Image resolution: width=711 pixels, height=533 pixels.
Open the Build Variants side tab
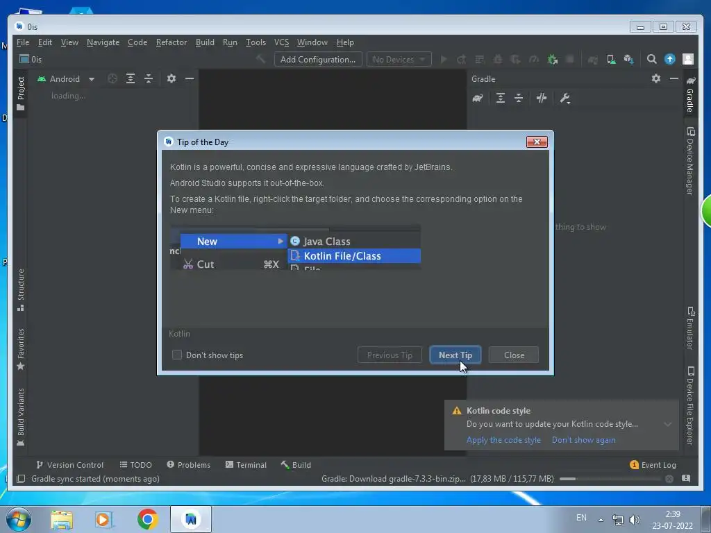coord(20,417)
